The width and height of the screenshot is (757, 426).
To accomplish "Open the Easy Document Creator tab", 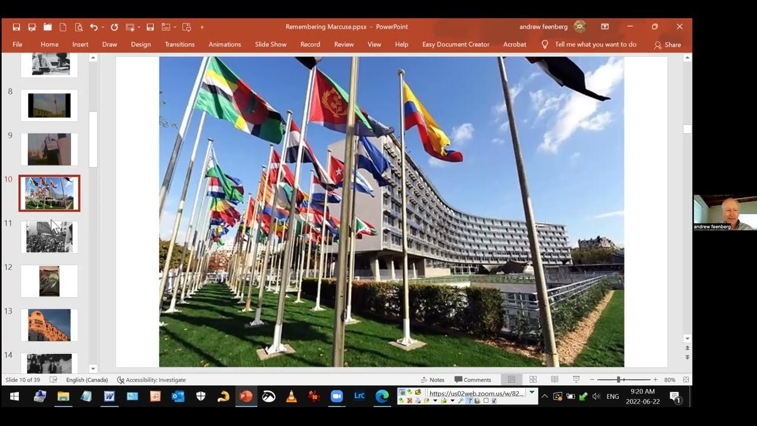I will (456, 44).
